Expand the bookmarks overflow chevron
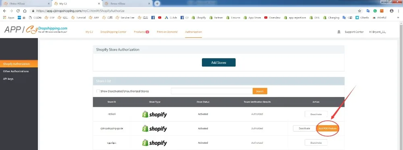Screen dimensions: 403x150 (x=399, y=18)
